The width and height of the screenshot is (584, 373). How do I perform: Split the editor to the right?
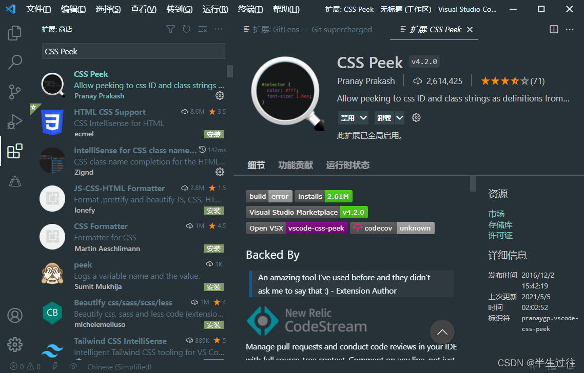pyautogui.click(x=554, y=29)
